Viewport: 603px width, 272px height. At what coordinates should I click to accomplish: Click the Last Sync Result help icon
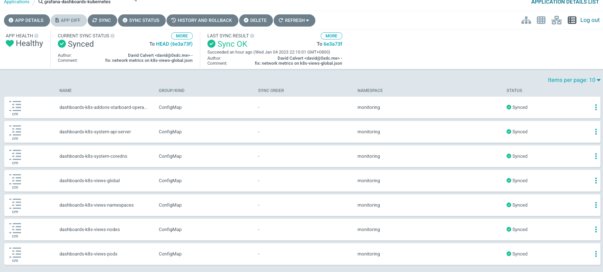[252, 36]
